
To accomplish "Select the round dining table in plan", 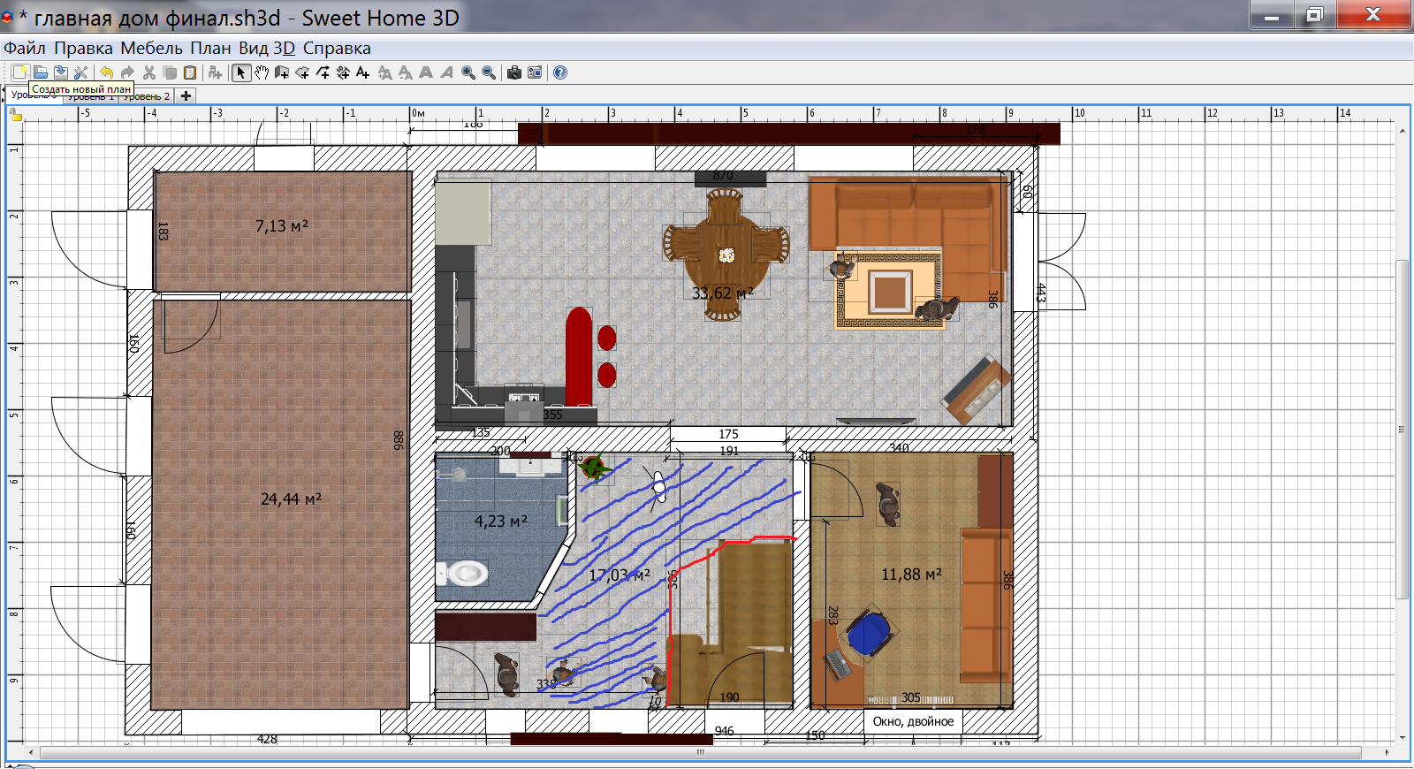I will (725, 255).
